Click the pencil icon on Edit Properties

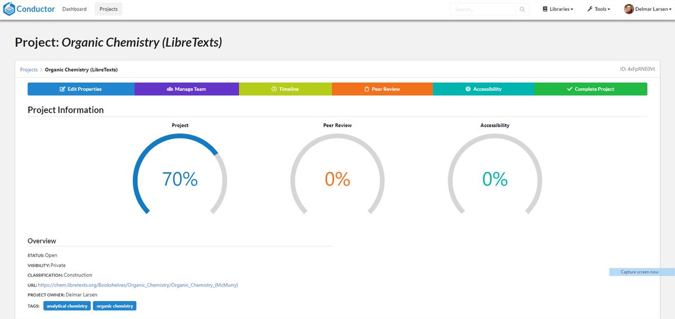point(62,89)
